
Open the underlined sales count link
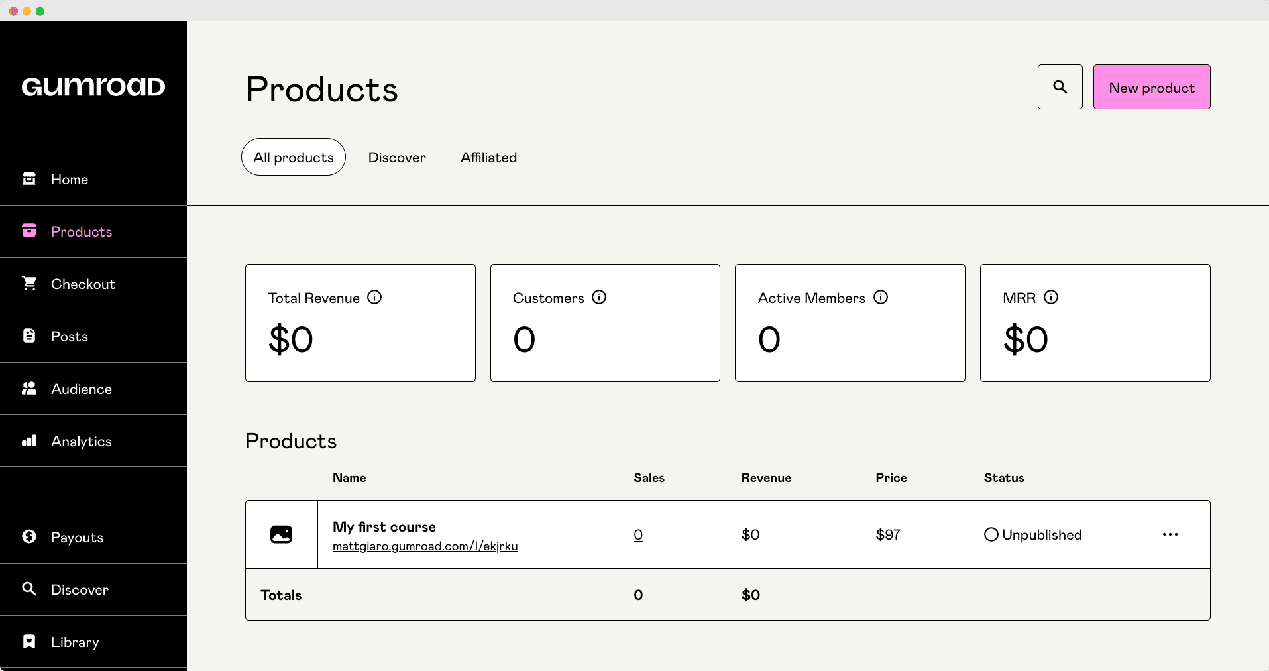point(638,535)
